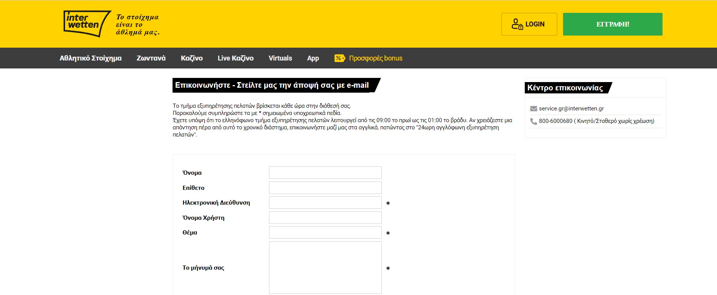This screenshot has width=717, height=295.
Task: Open Προσφορές bonus link
Action: pyautogui.click(x=375, y=58)
